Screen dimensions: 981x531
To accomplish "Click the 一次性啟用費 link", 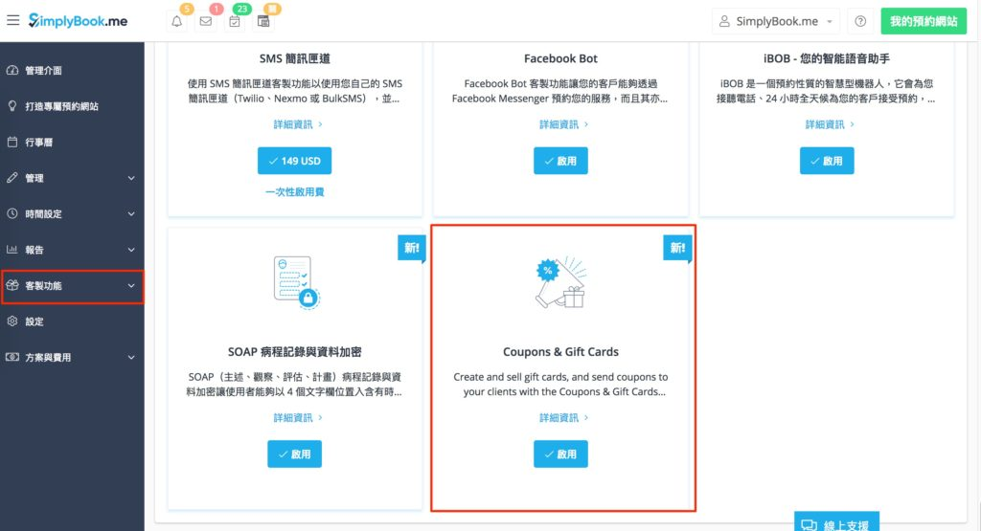I will click(x=295, y=191).
